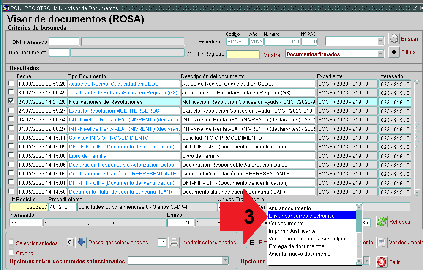The width and height of the screenshot is (423, 270).
Task: Open Tipo Documento lookup ellipsis button
Action: 191,52
